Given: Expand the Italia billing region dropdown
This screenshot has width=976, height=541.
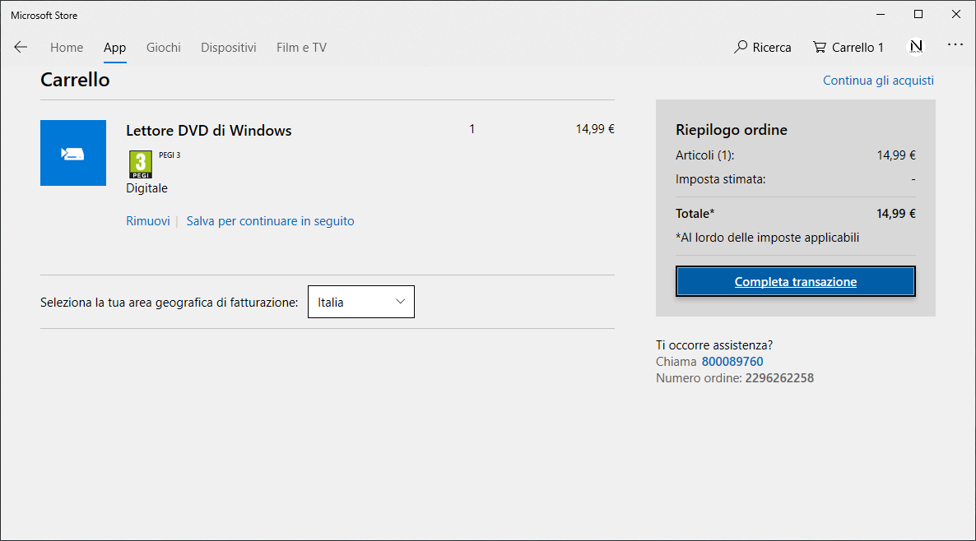Looking at the screenshot, I should (361, 302).
